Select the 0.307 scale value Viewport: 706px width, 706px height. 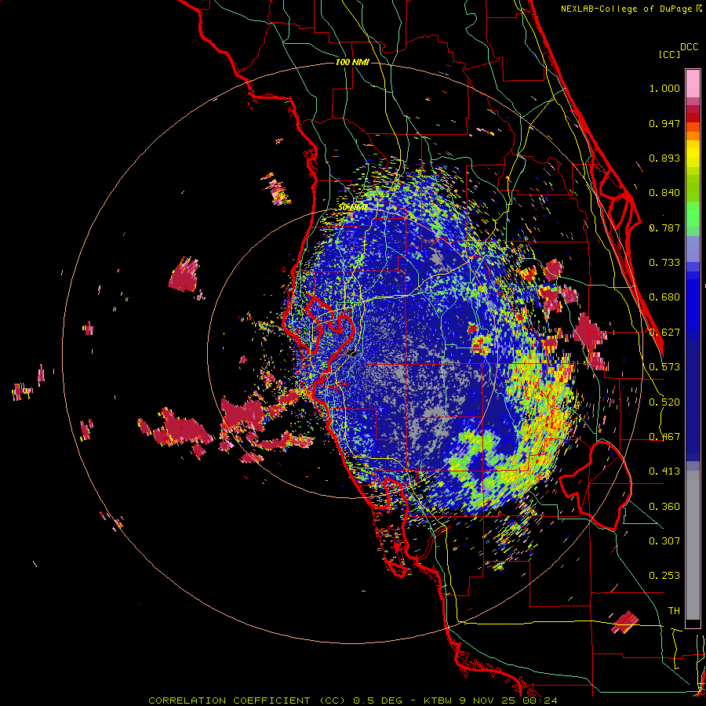(x=664, y=541)
